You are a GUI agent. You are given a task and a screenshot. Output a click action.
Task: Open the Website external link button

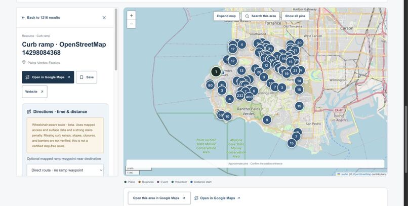[34, 92]
